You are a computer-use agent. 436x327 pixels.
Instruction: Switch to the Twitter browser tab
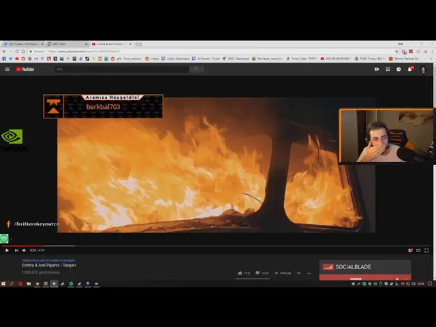[22, 44]
